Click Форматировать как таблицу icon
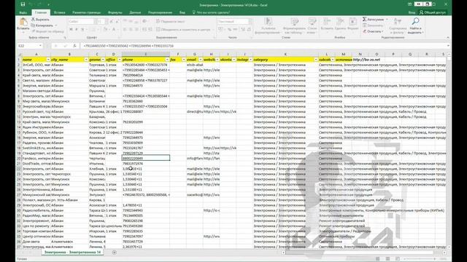Image resolution: width=467 pixels, height=262 pixels. point(295,22)
